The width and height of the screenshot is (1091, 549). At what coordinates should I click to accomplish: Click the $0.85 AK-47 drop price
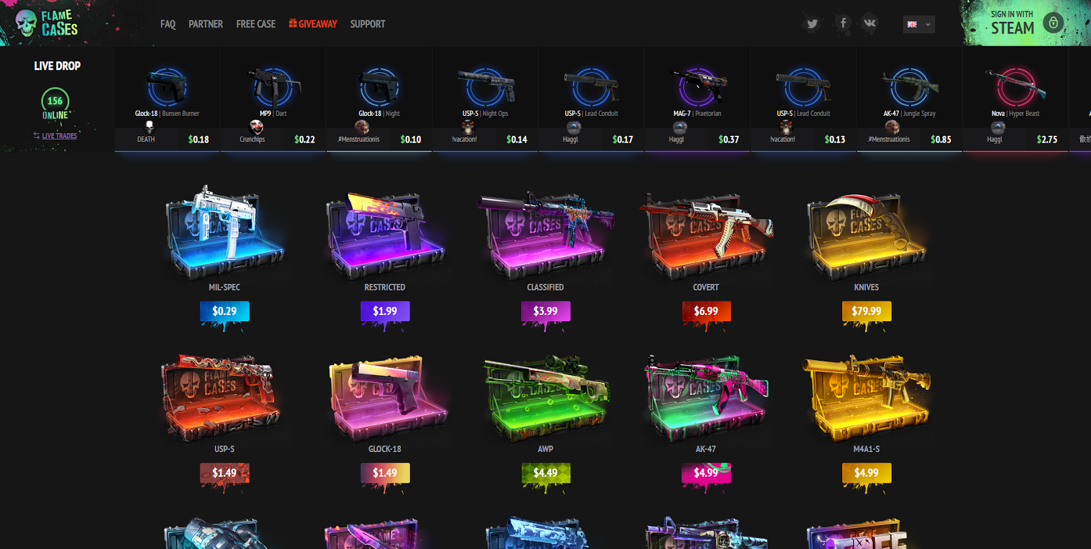[941, 139]
